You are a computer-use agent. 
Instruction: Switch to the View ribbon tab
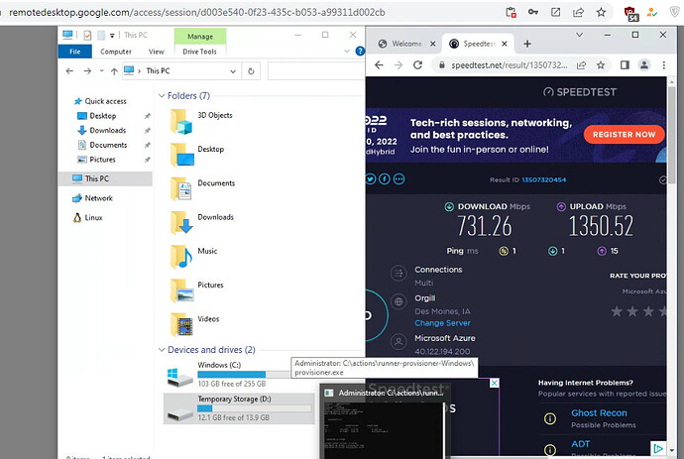pyautogui.click(x=156, y=52)
